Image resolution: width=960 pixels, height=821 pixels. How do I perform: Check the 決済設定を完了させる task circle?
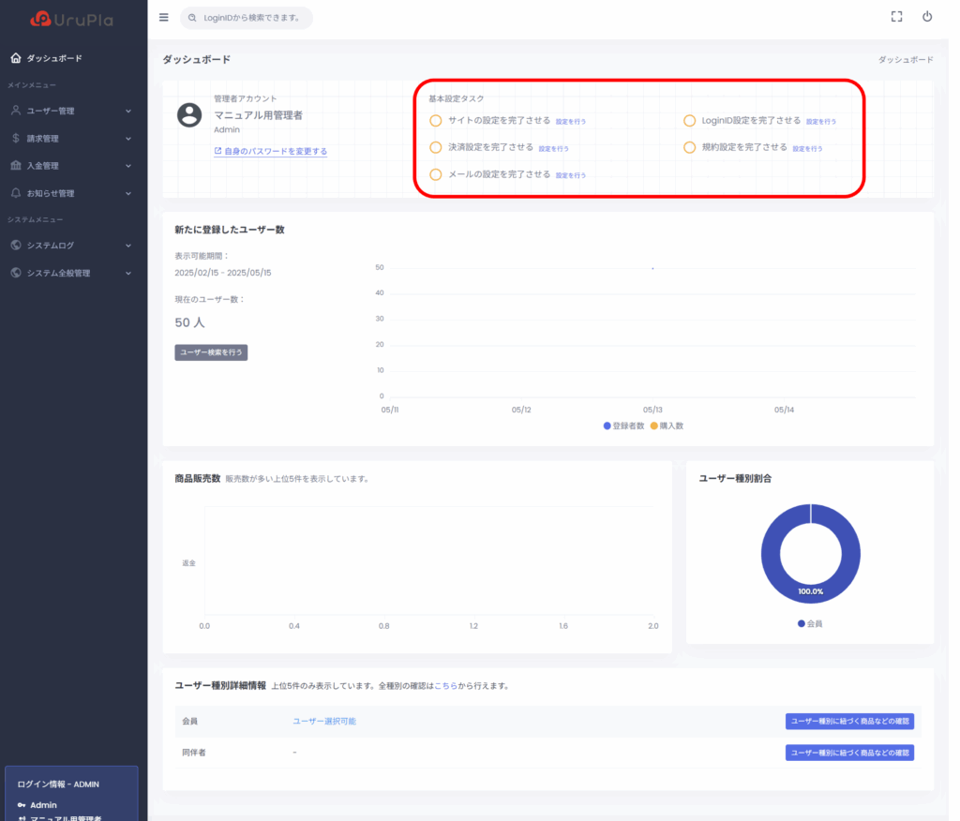point(435,147)
